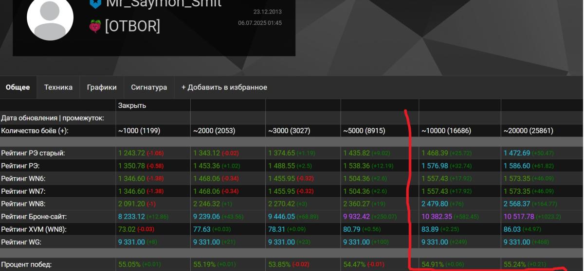Click the РЭ value 1 576.98
This screenshot has height=271, width=584.
point(436,166)
